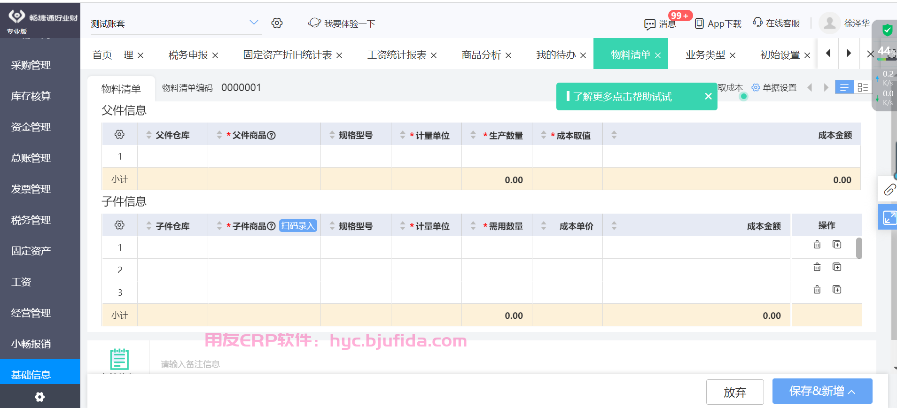Click the attachment paperclip icon
Viewport: 897px width, 408px height.
pyautogui.click(x=889, y=190)
